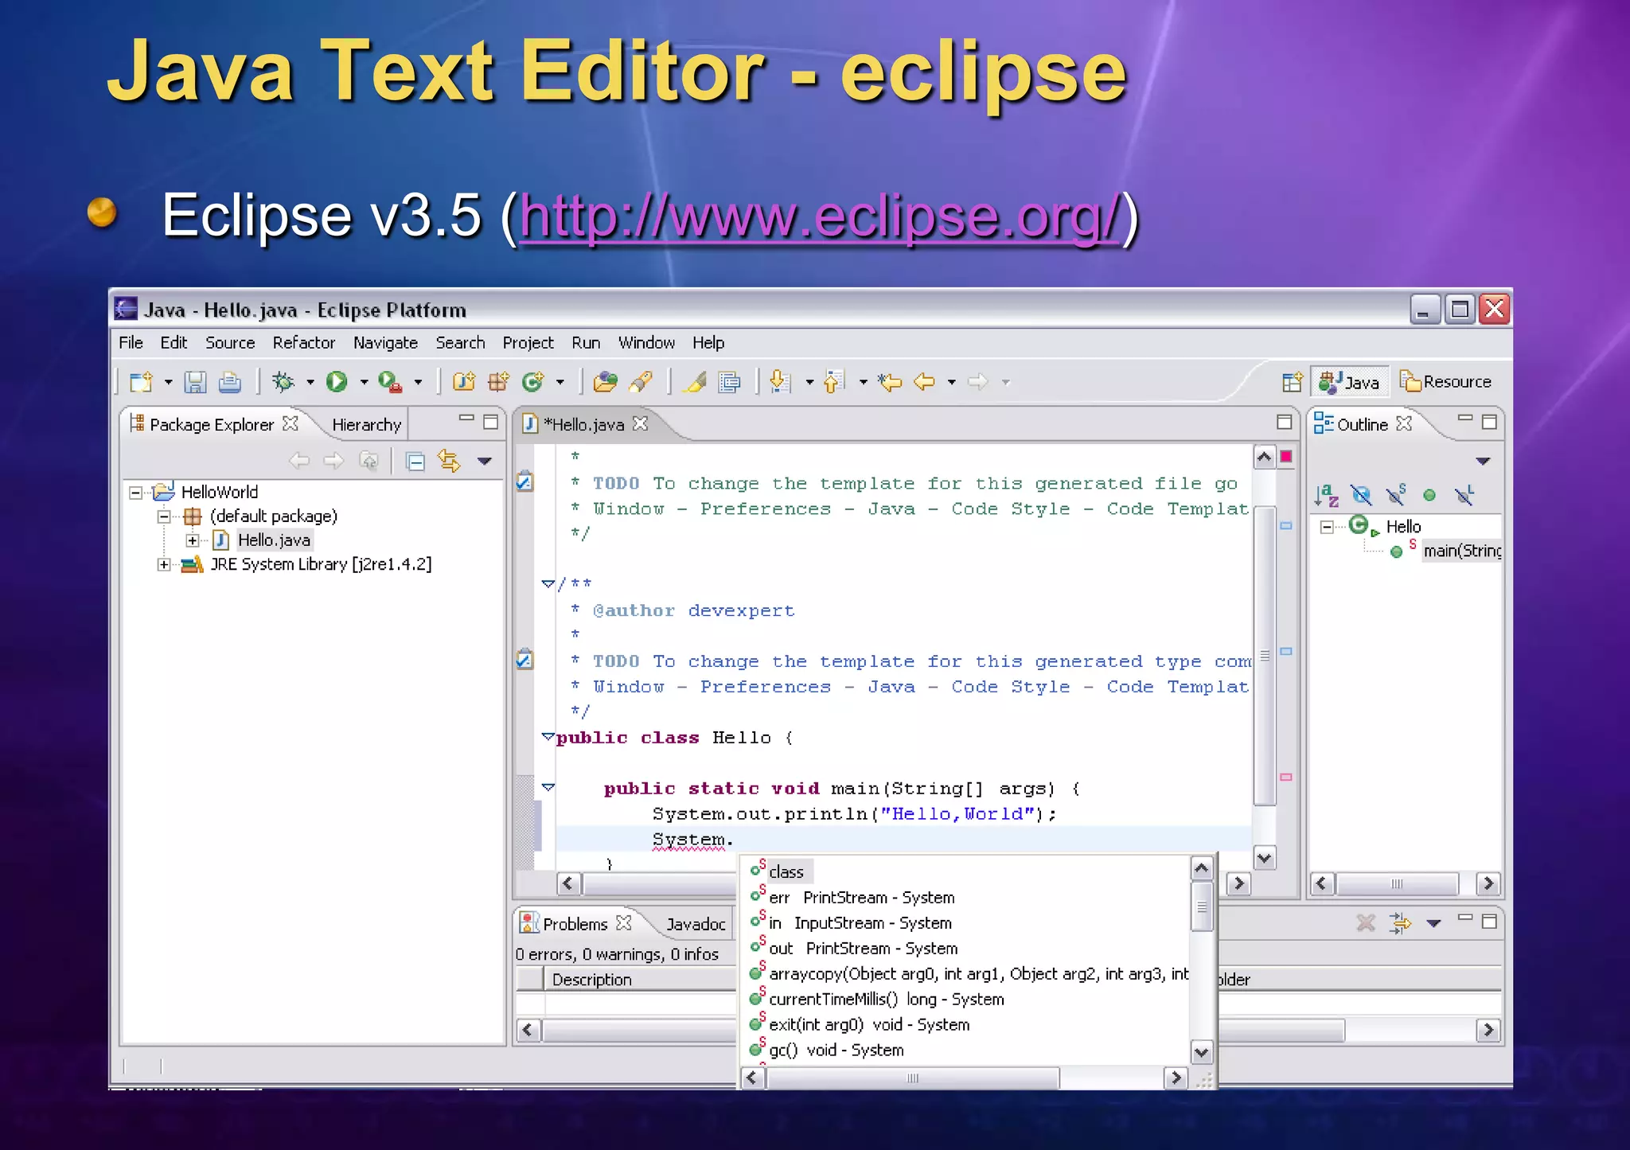Choose 'currentTimeMillis() long - System' completion
The image size is (1630, 1150).
pos(886,1000)
